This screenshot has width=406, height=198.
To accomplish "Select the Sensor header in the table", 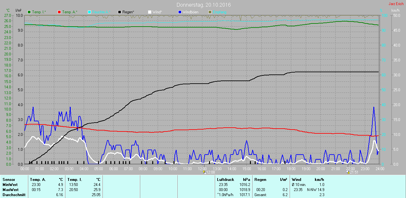I will 9,180.
